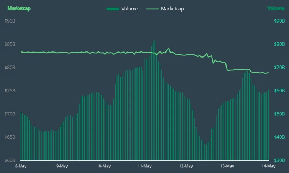Select the 12-May date label
This screenshot has height=173, width=289.
click(x=186, y=166)
